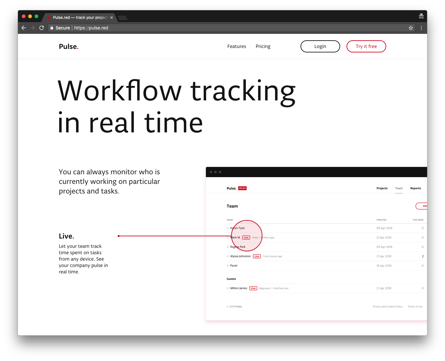Click the incognito icon in title bar
The image size is (445, 361).
click(421, 16)
